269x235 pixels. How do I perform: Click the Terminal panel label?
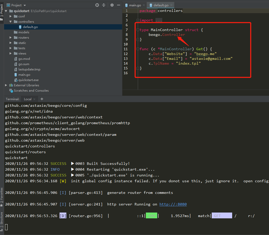point(13,99)
